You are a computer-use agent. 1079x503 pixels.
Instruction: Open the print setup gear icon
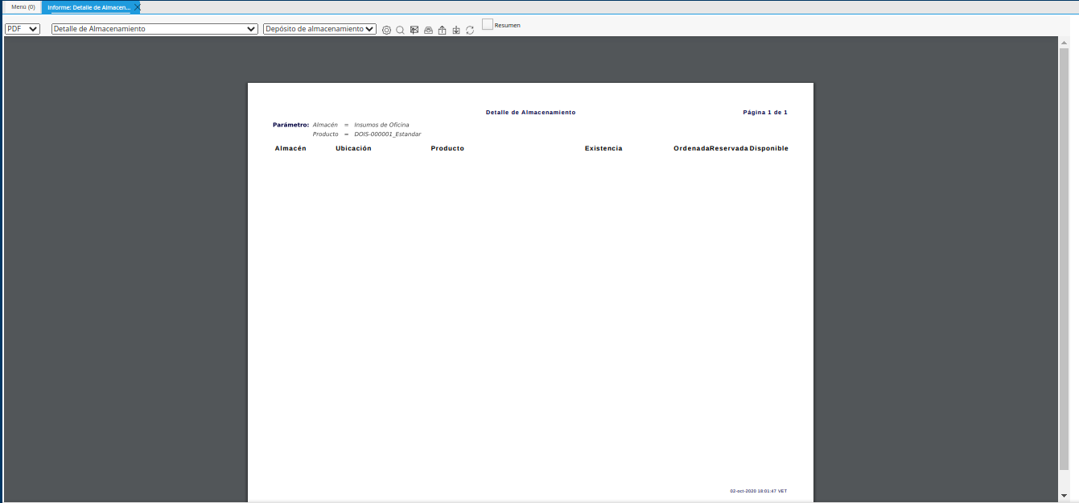[386, 30]
